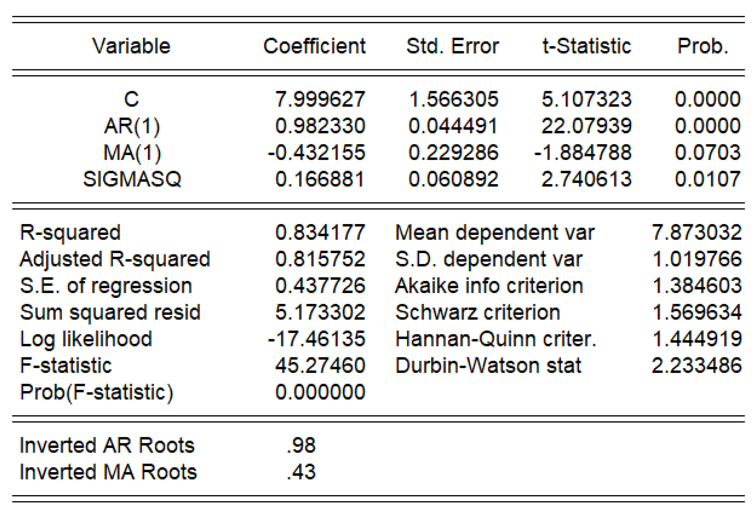Select the C coefficient value 7.999627
Viewport: 754px width, 513px height.
320,99
